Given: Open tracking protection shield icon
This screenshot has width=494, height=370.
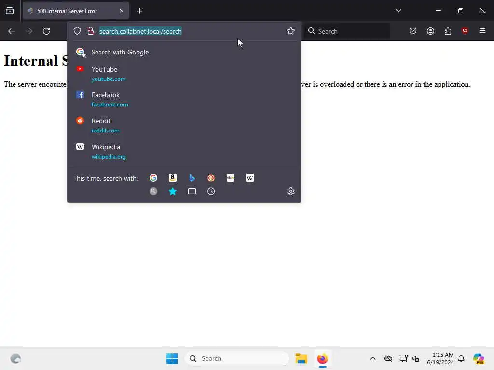Looking at the screenshot, I should pyautogui.click(x=77, y=31).
